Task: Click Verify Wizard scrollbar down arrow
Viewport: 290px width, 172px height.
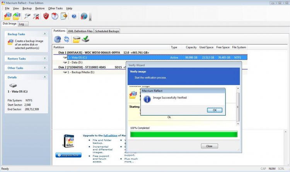Action: point(238,124)
